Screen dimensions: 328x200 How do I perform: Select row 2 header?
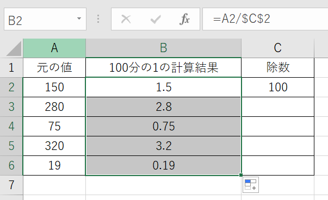11,87
